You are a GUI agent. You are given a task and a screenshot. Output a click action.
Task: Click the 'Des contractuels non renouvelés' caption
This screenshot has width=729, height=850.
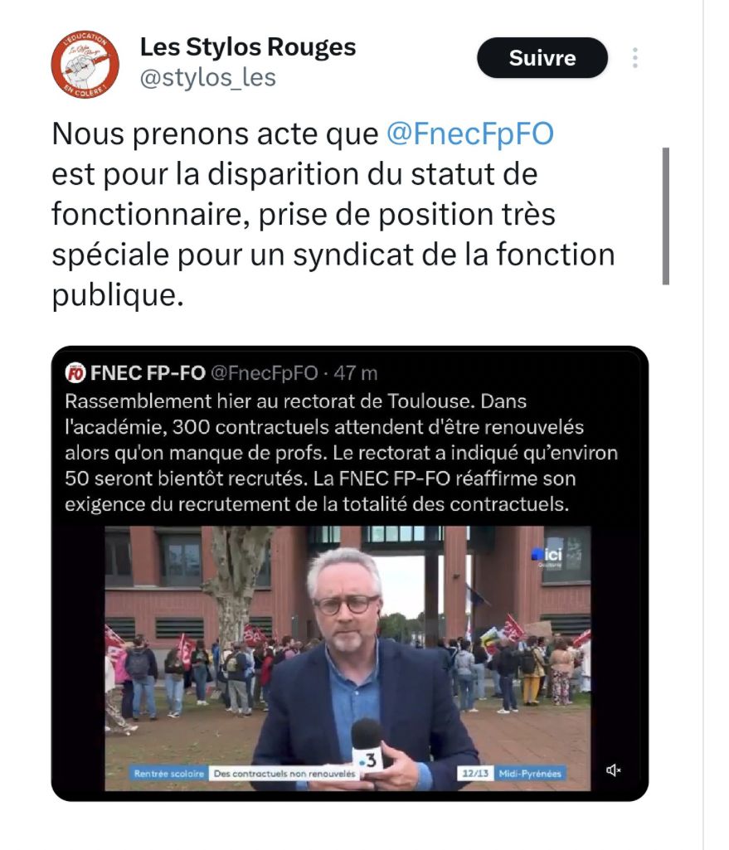284,774
